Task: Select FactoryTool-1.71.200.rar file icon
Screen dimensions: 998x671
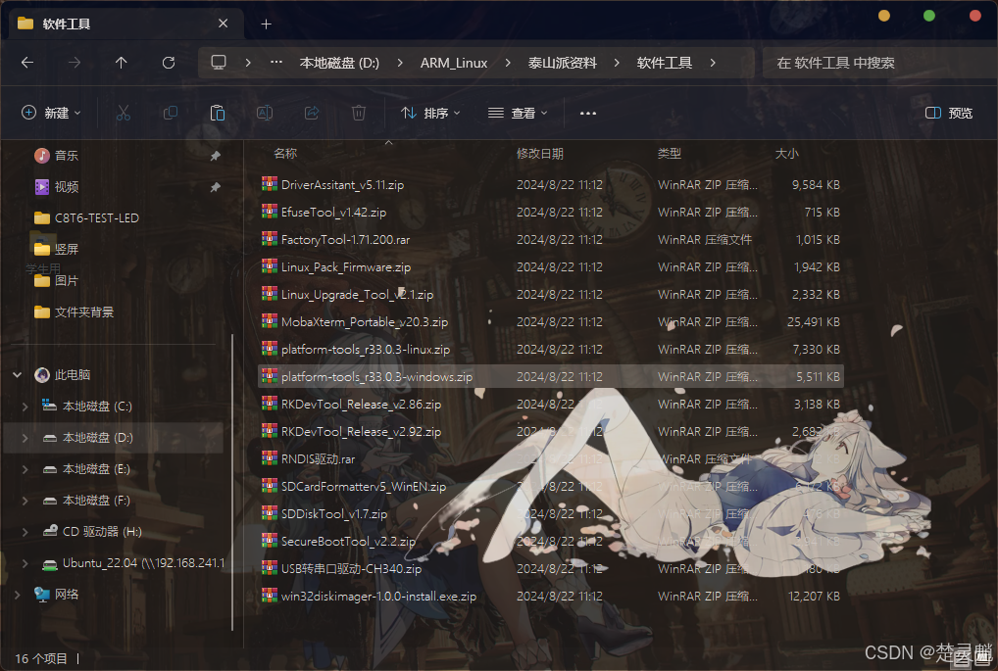Action: point(270,239)
